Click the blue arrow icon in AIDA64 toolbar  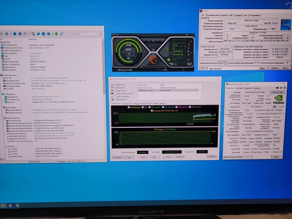tap(38, 34)
